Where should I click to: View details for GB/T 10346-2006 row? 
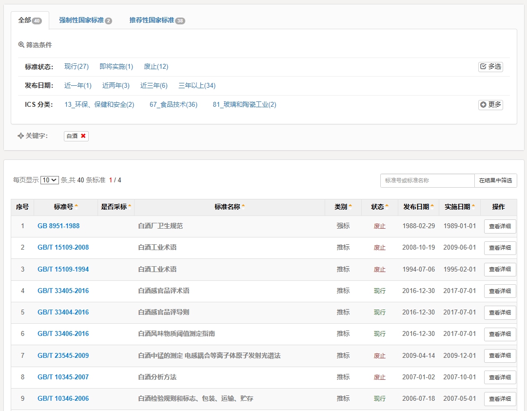point(500,399)
